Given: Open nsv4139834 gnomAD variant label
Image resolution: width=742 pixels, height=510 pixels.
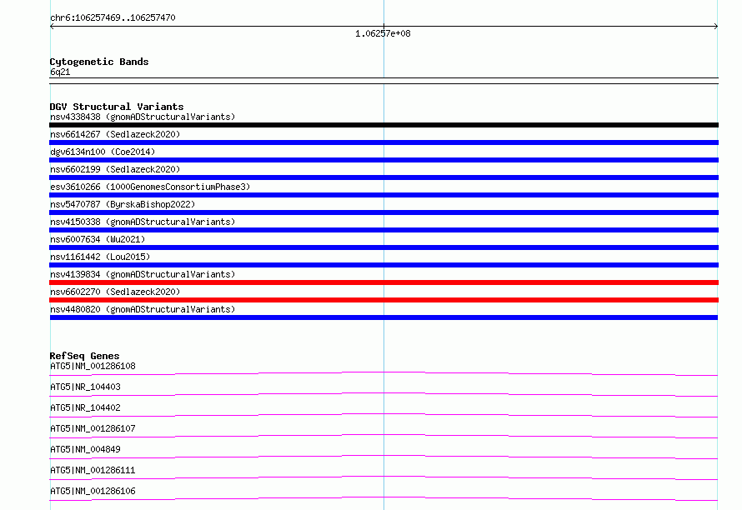Looking at the screenshot, I should point(143,274).
